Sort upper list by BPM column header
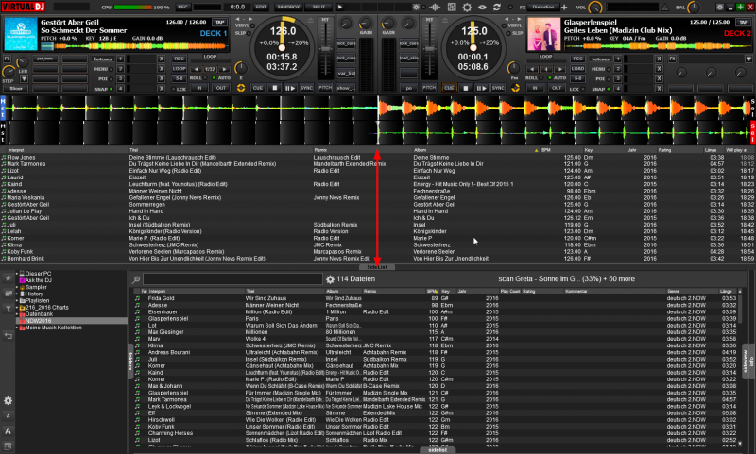The image size is (756, 454). tap(545, 150)
